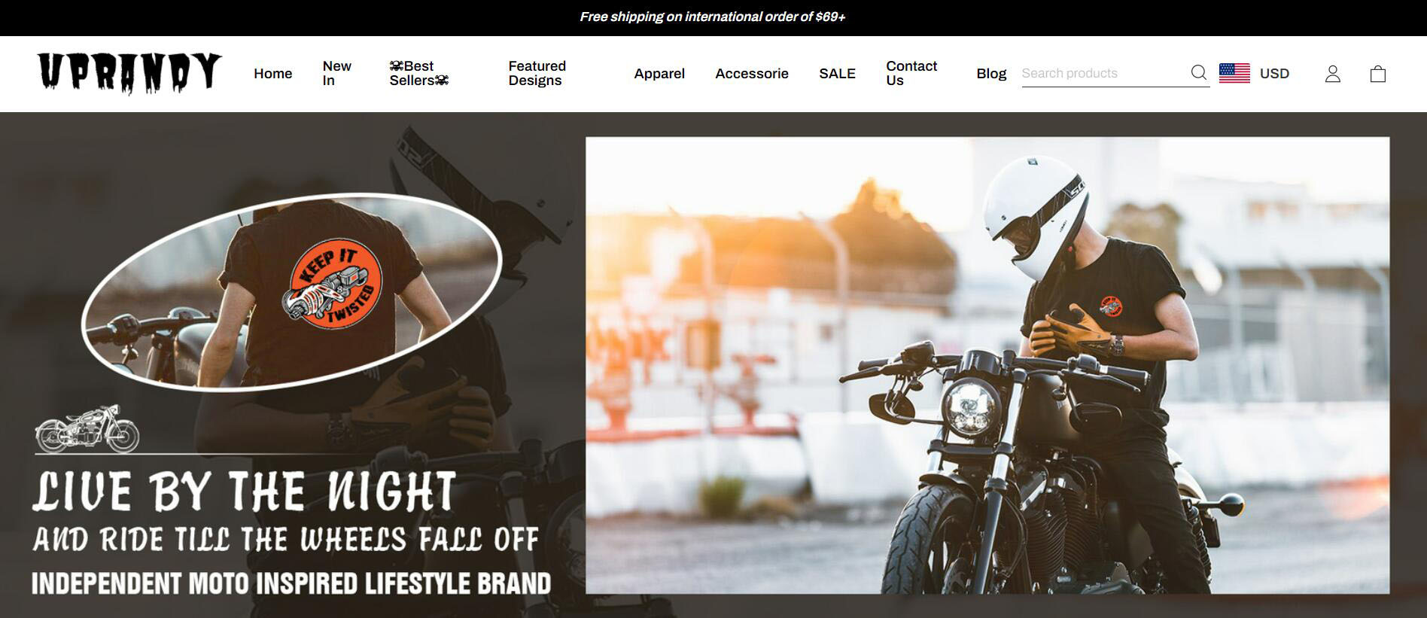Screen dimensions: 1427x618
Task: Click the search magnifier icon
Action: pos(1198,73)
